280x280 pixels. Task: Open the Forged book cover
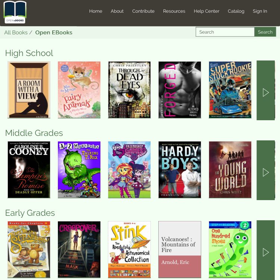tap(180, 90)
